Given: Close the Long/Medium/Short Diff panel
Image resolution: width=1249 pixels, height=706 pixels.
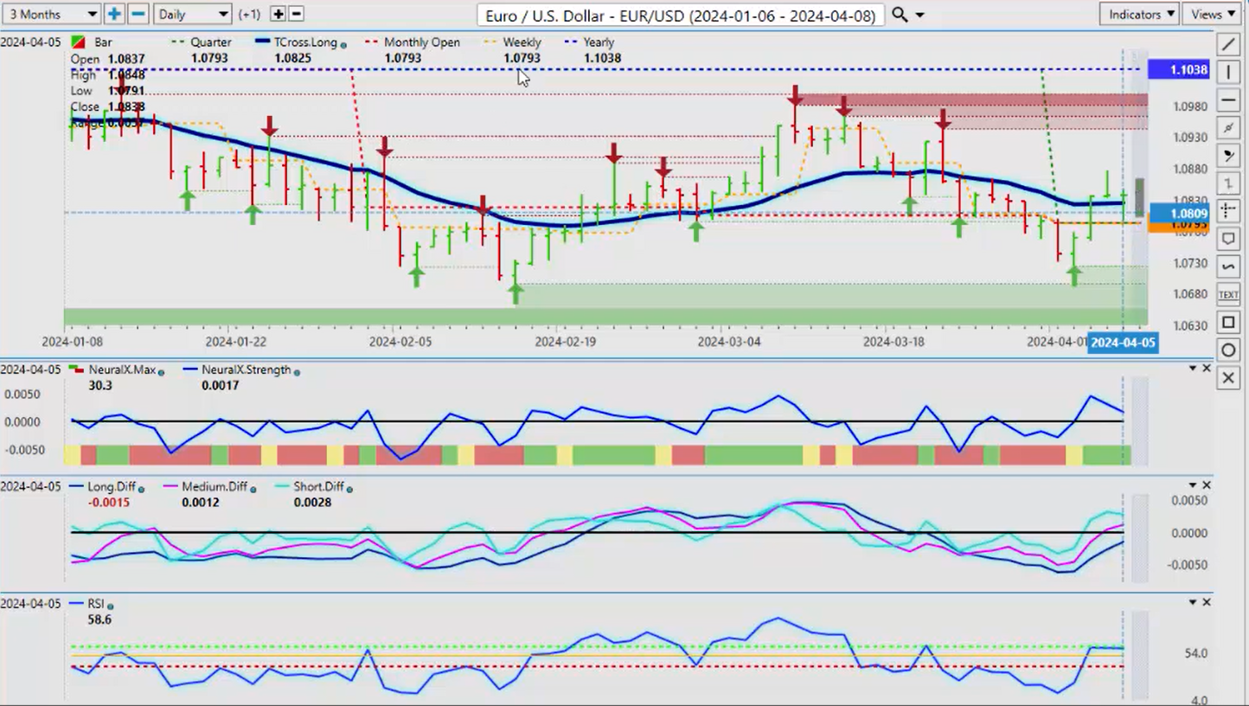Looking at the screenshot, I should (1207, 485).
